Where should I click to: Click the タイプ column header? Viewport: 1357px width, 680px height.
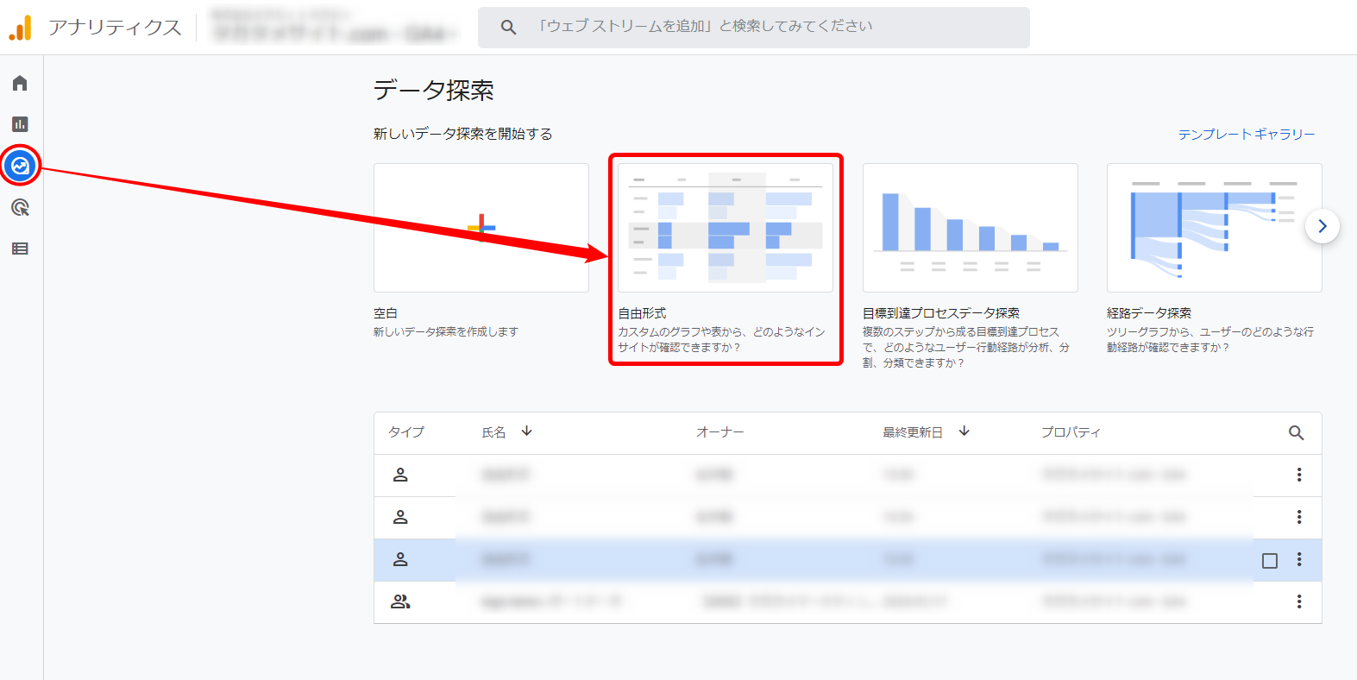coord(406,432)
